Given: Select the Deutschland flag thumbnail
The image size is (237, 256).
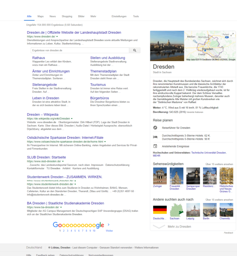Looking at the screenshot, I should coord(160,210).
